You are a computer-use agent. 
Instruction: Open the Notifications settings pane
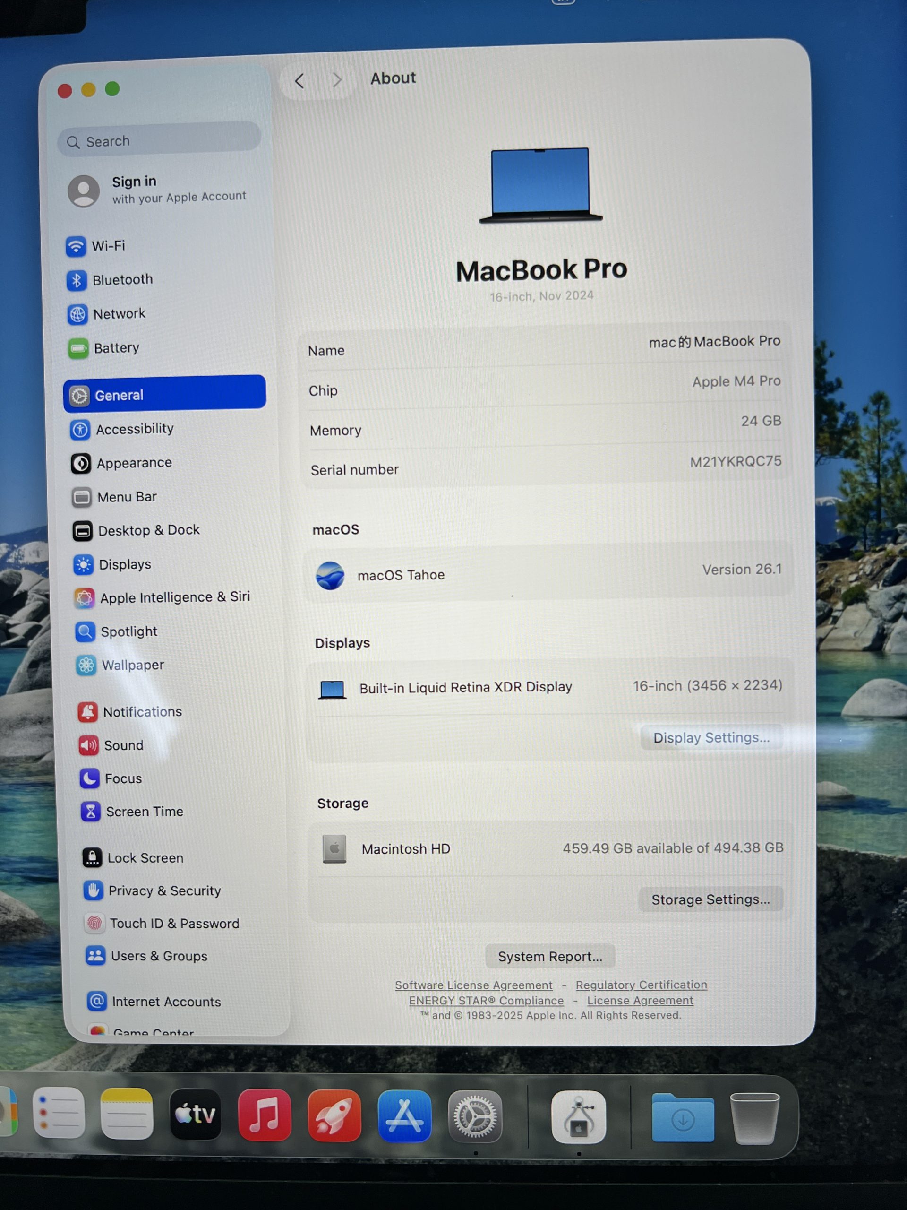point(142,712)
